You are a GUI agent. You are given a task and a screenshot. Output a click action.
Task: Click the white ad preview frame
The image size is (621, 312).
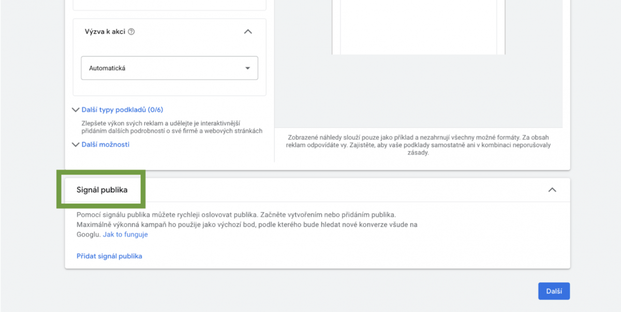[418, 26]
